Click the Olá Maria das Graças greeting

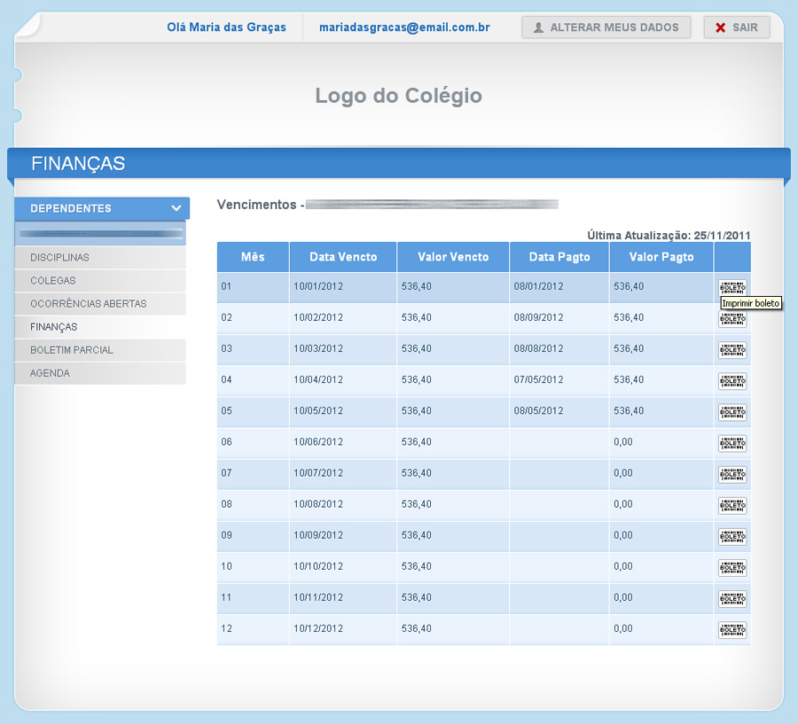pyautogui.click(x=226, y=27)
